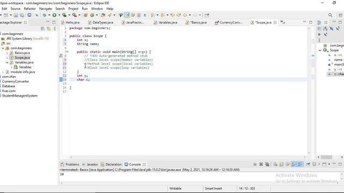Click the Open Type folder icon in the toolbar
Image resolution: width=344 pixels, height=193 pixels.
point(103,15)
